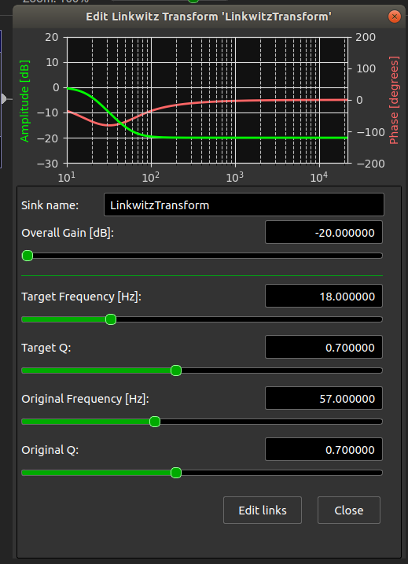This screenshot has height=564, width=408.
Task: Click the Overall Gain value field
Action: 324,232
